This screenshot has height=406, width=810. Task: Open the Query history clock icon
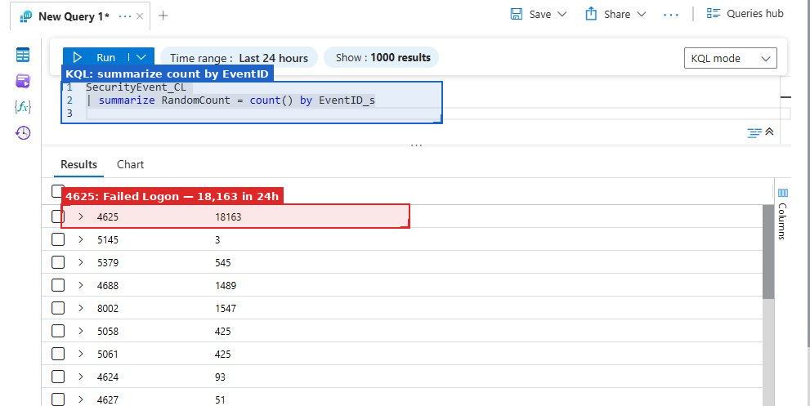point(23,133)
